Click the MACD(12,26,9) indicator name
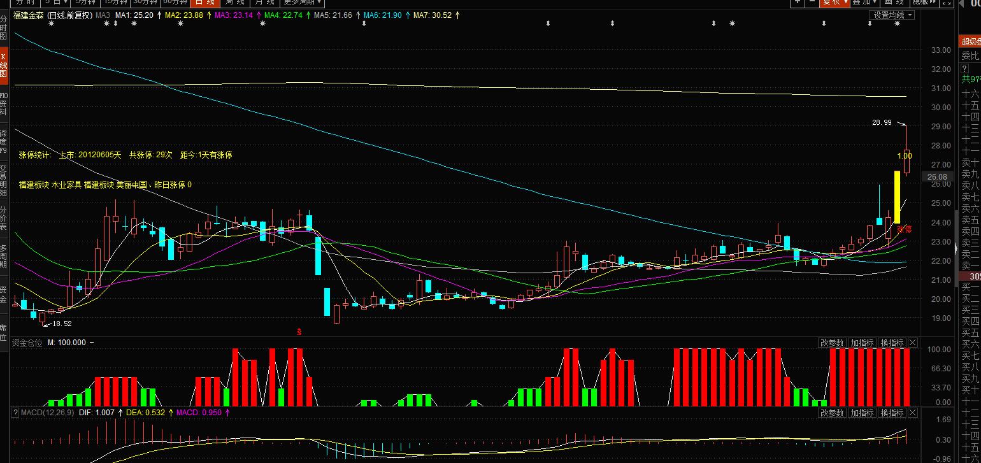 click(48, 413)
